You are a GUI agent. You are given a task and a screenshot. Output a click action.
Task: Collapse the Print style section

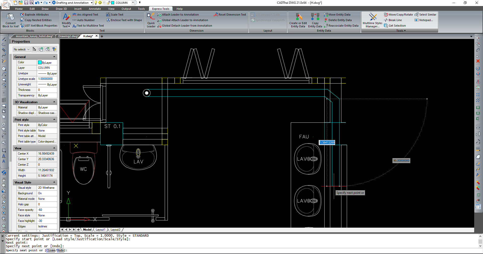tap(54, 119)
